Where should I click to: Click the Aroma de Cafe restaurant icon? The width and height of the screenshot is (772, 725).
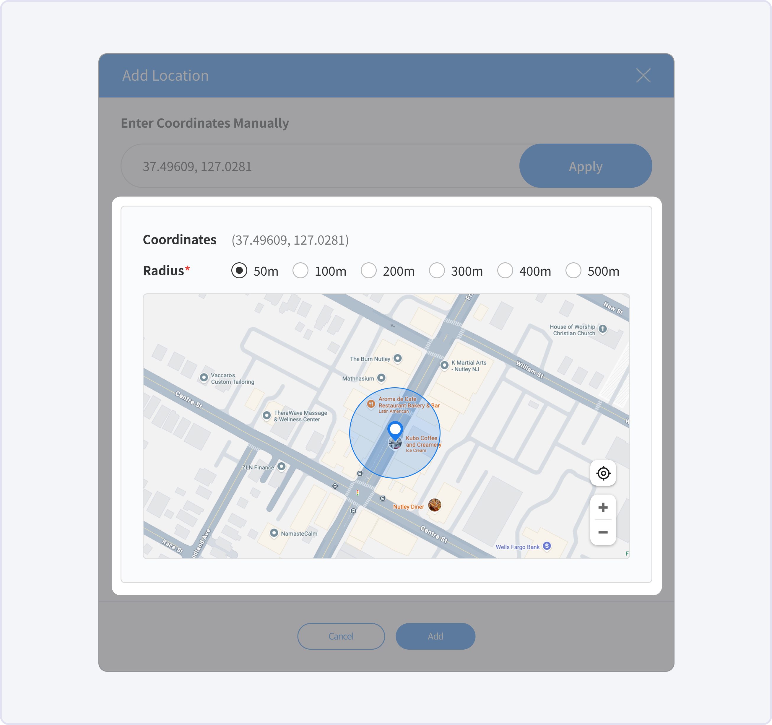tap(371, 404)
